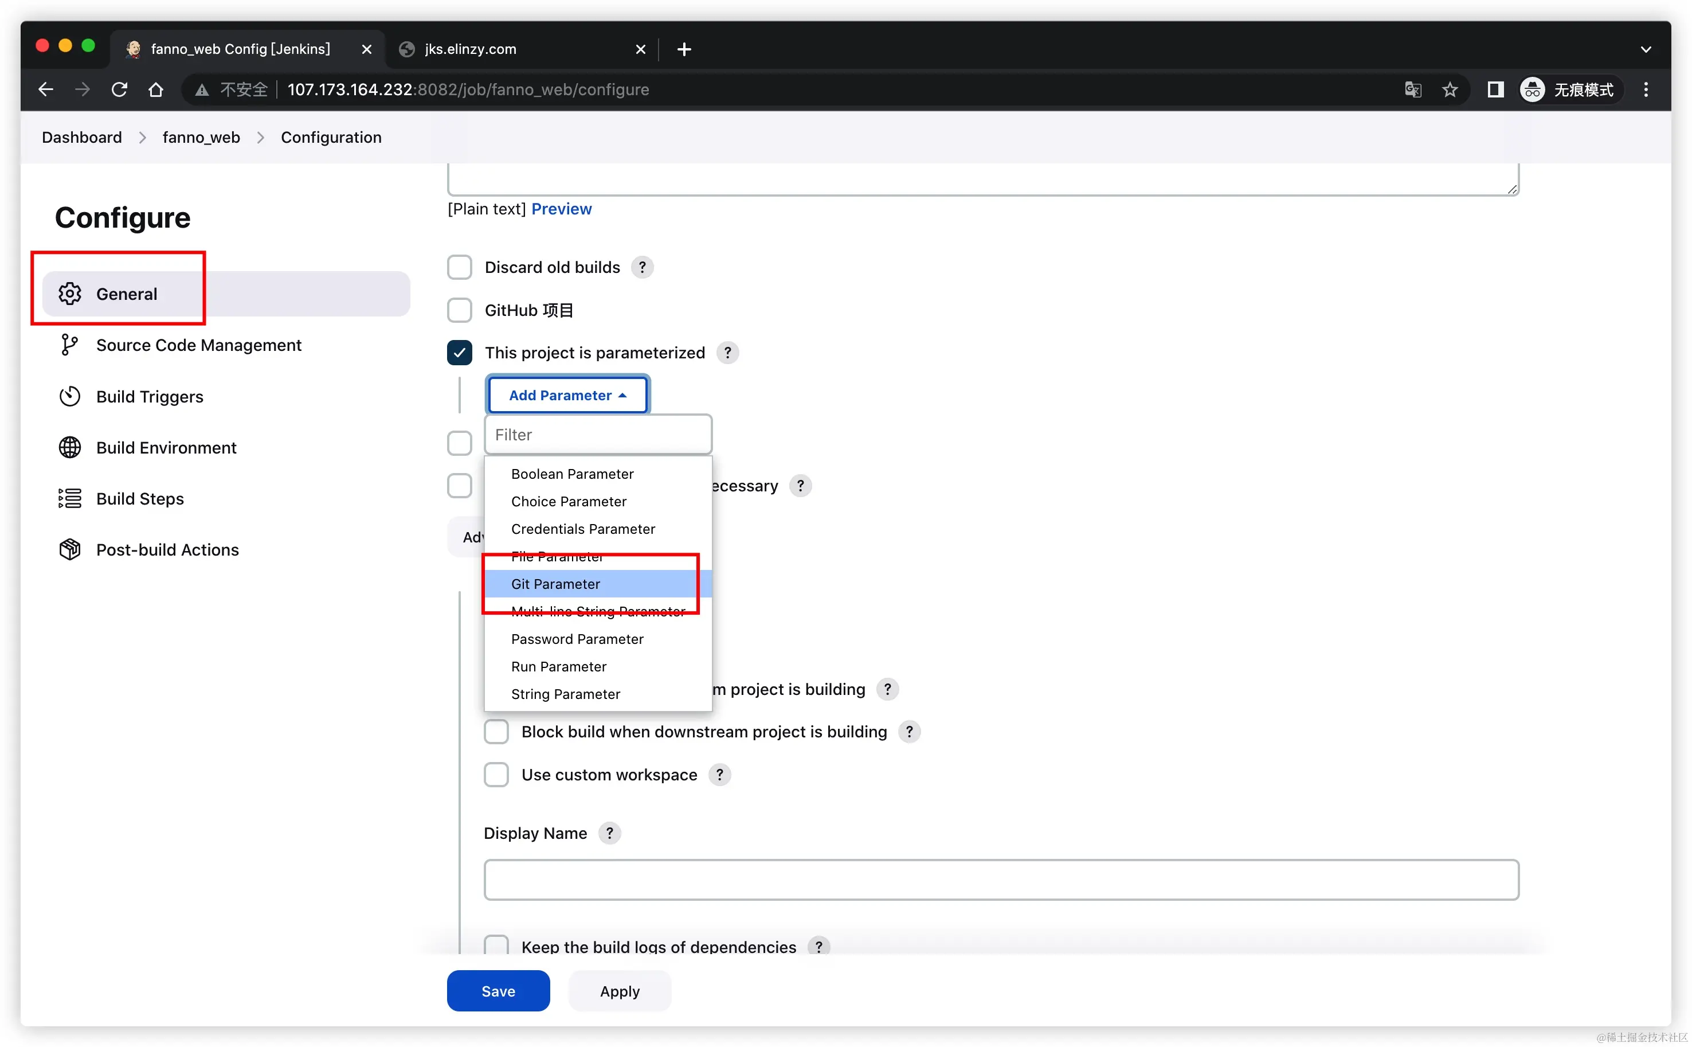Click the Apply button
Screen dimensions: 1692x1047
tap(620, 991)
